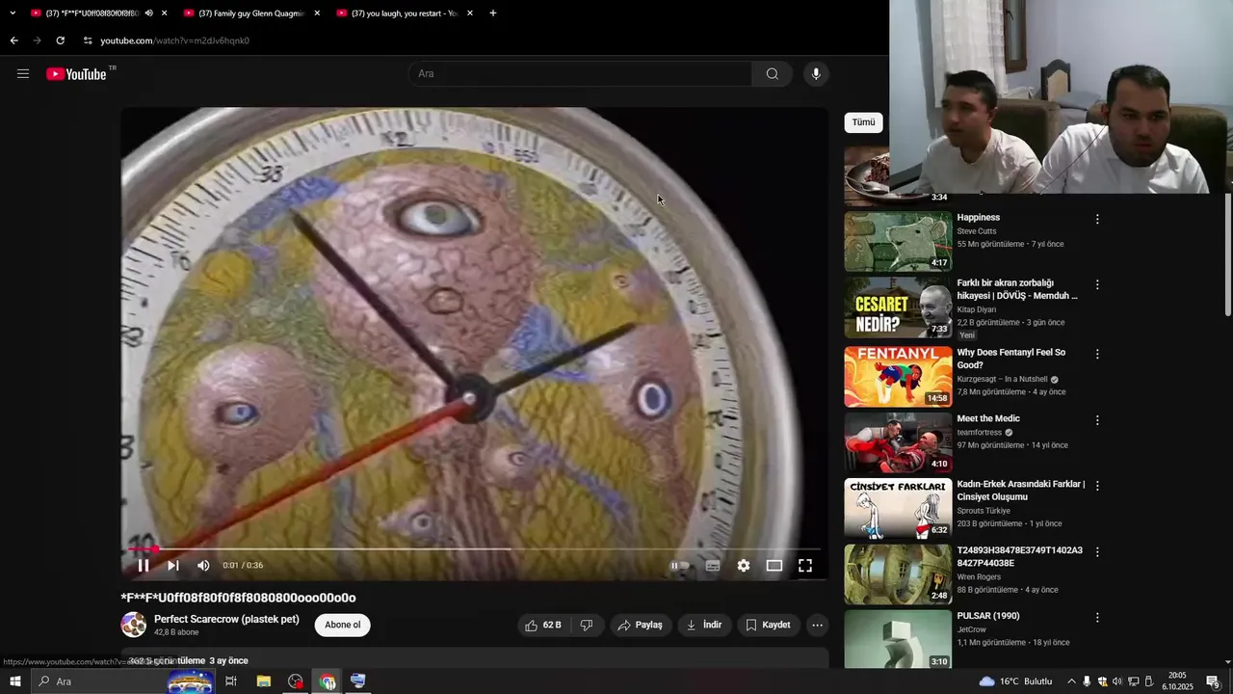Switch to Family guy Glenn Quagmire tab

250,13
